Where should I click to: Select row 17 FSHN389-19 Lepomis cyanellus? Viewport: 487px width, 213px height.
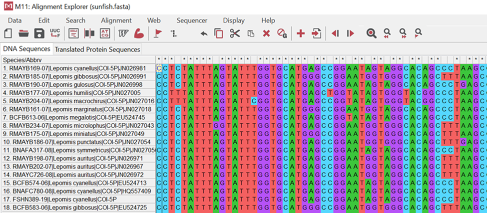[78, 200]
